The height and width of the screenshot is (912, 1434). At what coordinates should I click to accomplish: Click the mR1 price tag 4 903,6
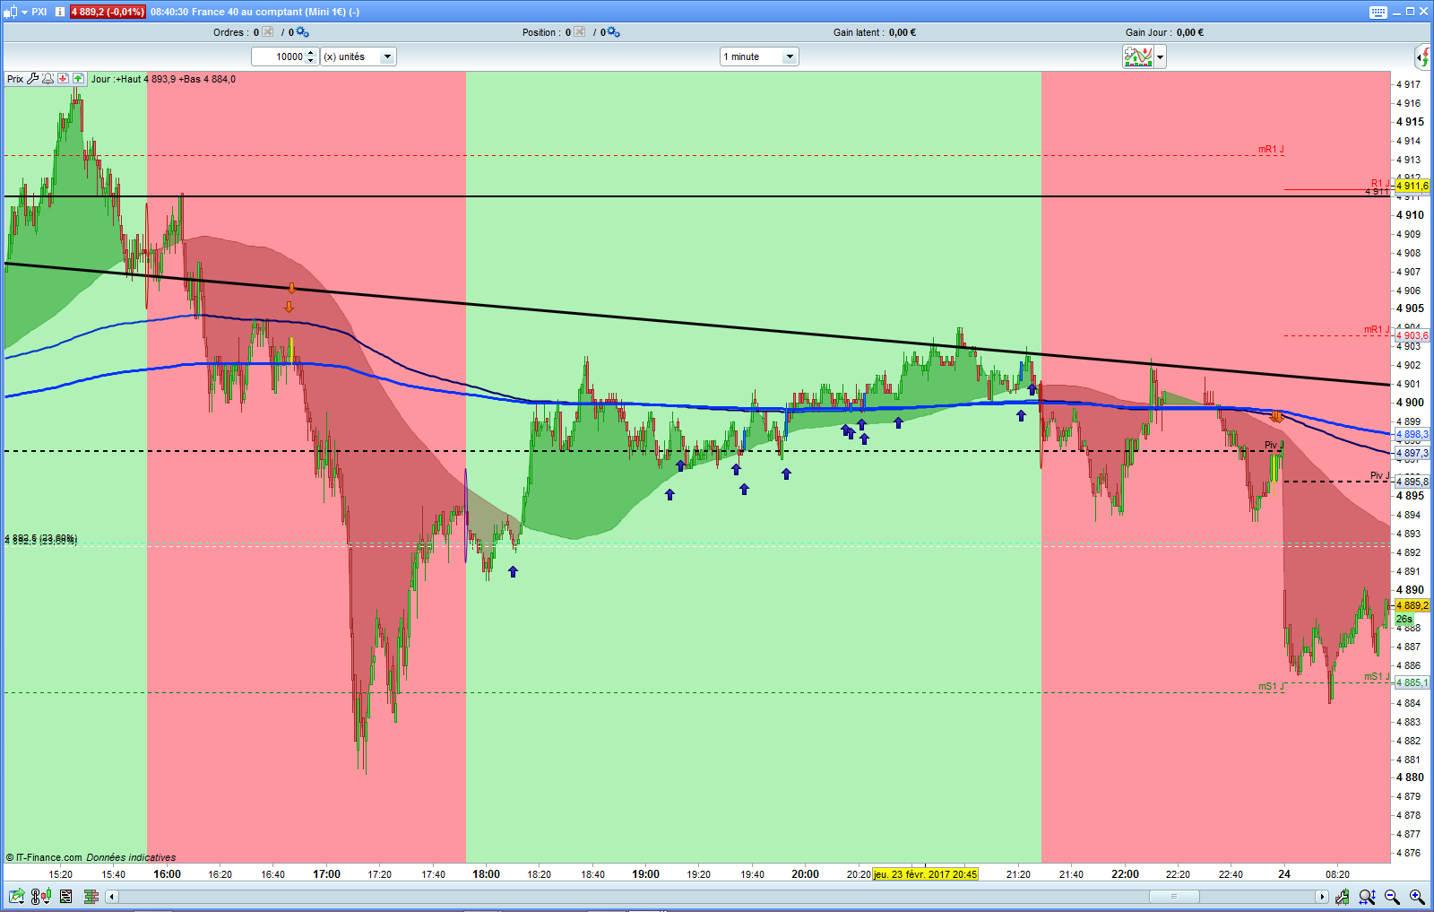(x=1412, y=335)
